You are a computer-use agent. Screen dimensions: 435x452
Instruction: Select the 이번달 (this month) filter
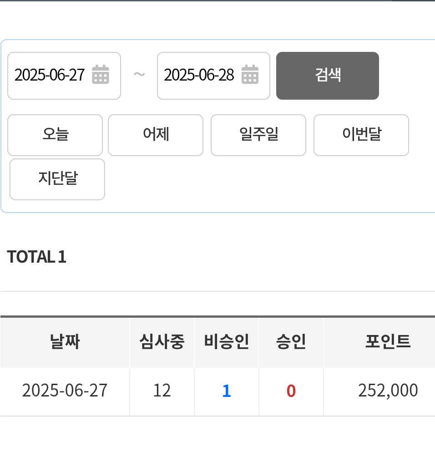pos(361,135)
